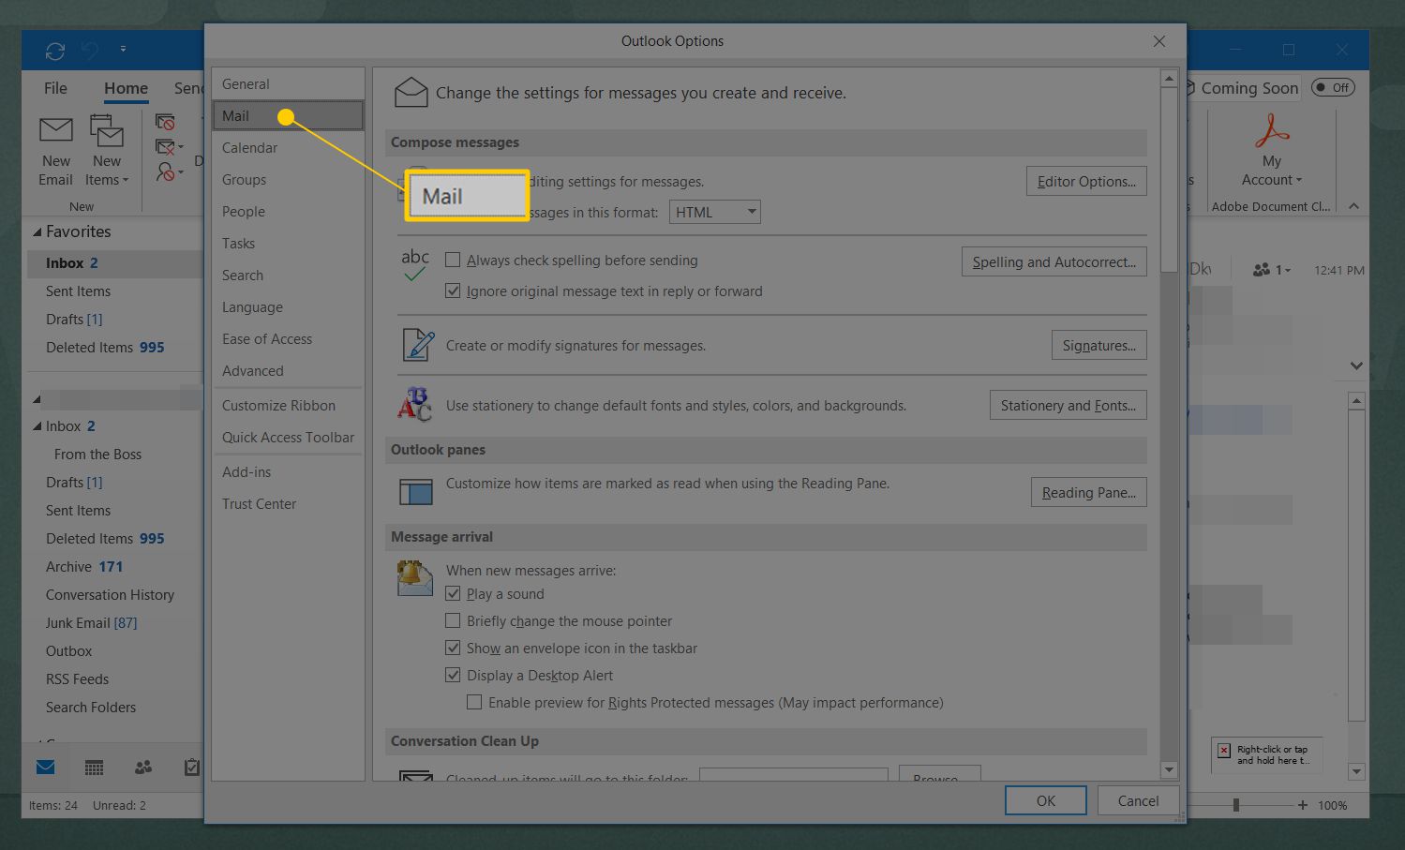Expand the message header down chevron
The image size is (1405, 850).
(1355, 365)
